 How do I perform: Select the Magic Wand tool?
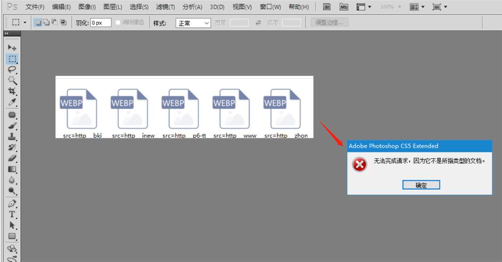12,80
